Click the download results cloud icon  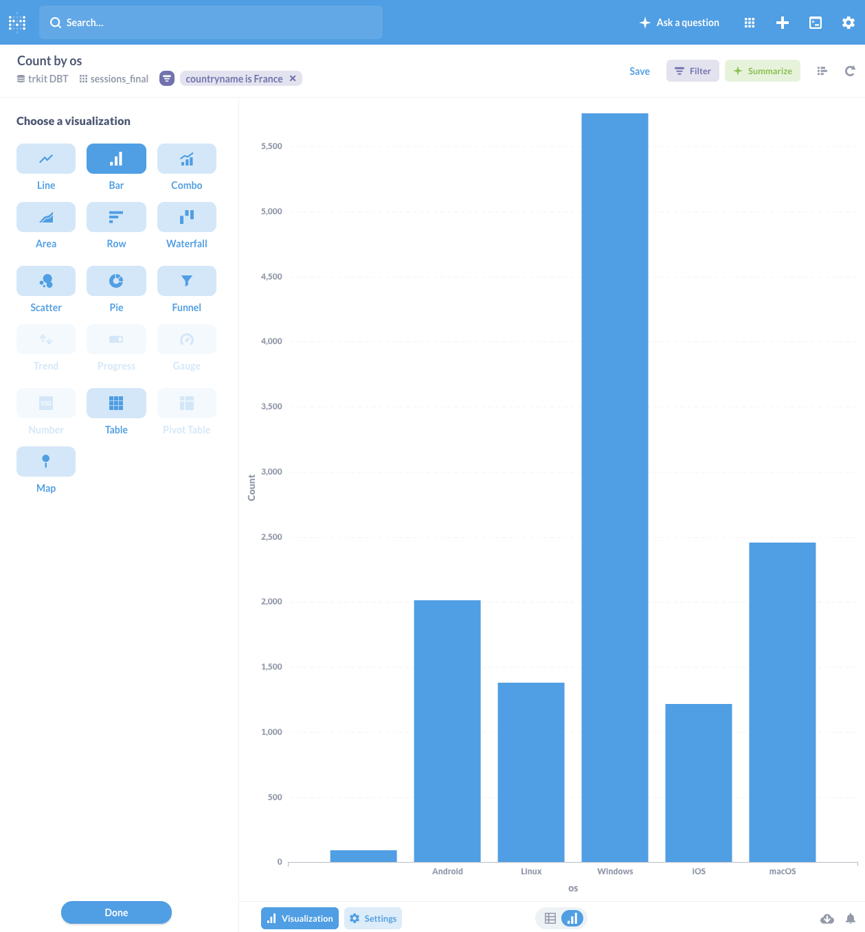827,918
